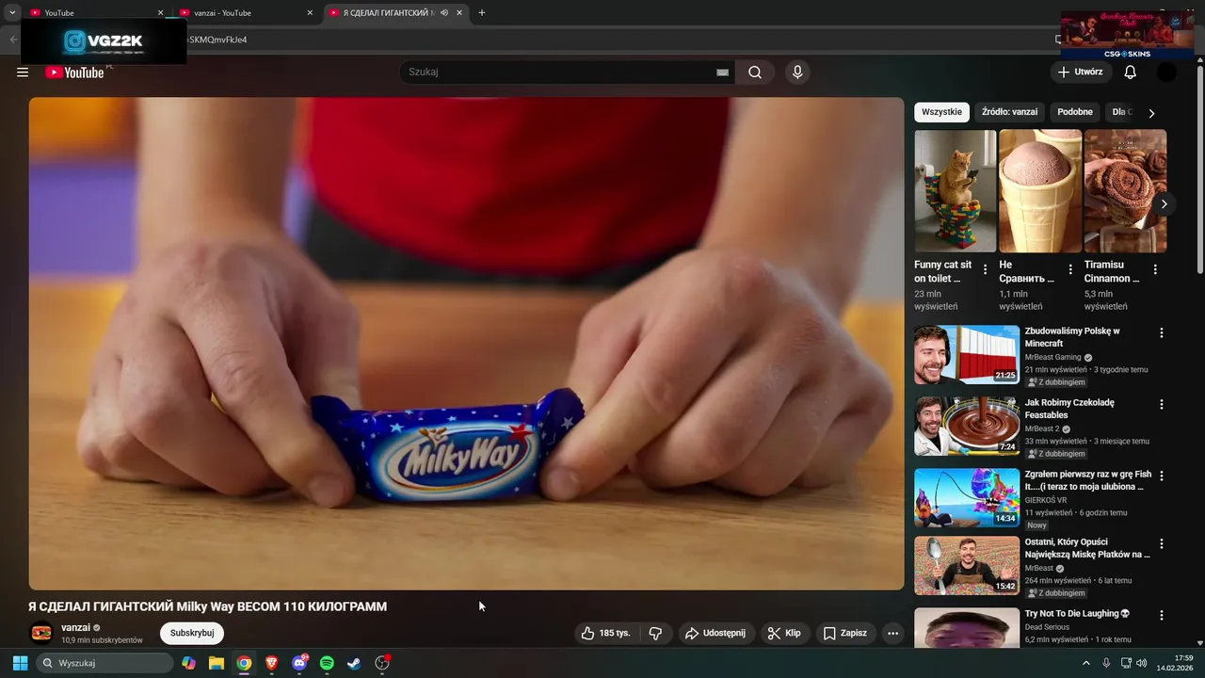1205x678 pixels.
Task: Go to the YouTube home logo
Action: [x=74, y=73]
